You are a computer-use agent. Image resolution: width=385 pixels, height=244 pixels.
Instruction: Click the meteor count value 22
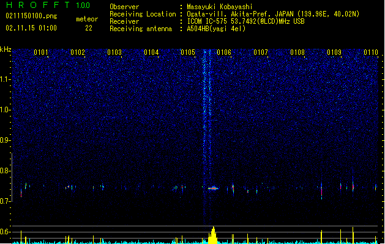[x=89, y=28]
